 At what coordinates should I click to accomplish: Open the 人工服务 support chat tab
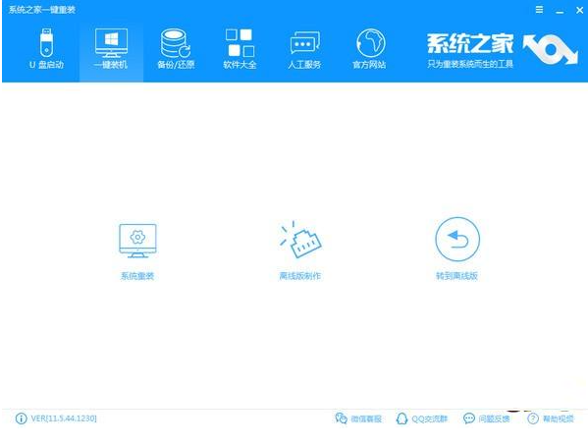tap(304, 49)
